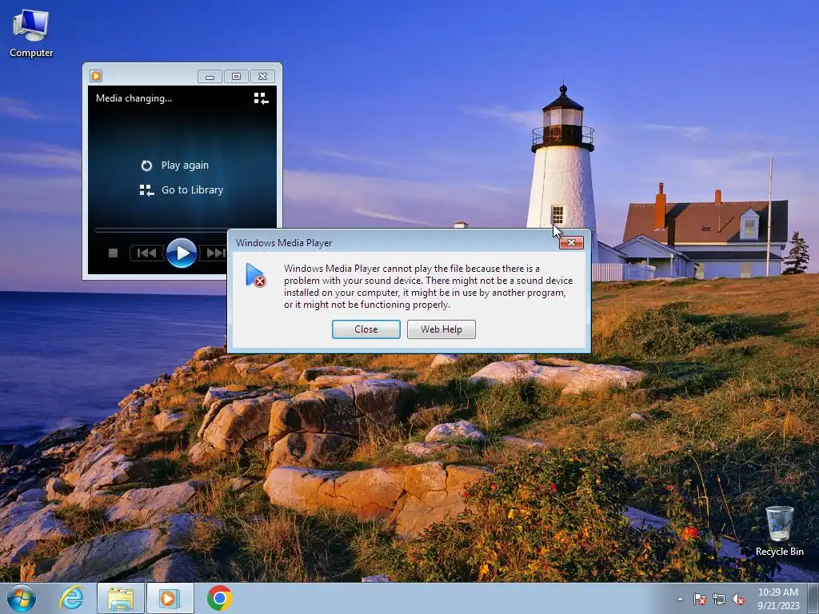Open the Computer desktop icon

(x=31, y=33)
